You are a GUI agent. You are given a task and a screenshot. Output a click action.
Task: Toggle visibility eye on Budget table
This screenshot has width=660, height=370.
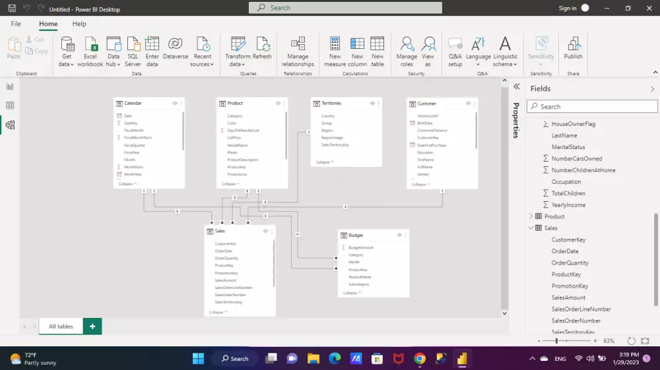(x=399, y=235)
